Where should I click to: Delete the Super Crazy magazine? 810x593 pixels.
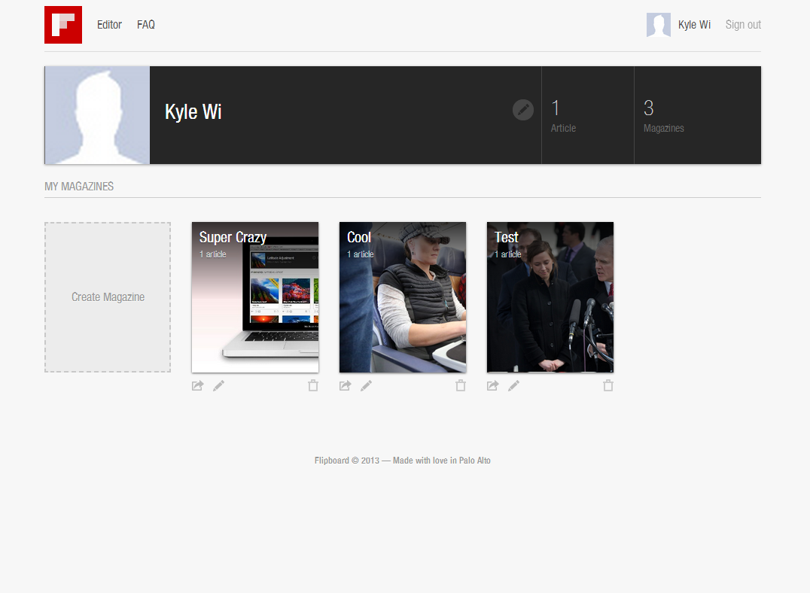[x=313, y=385]
